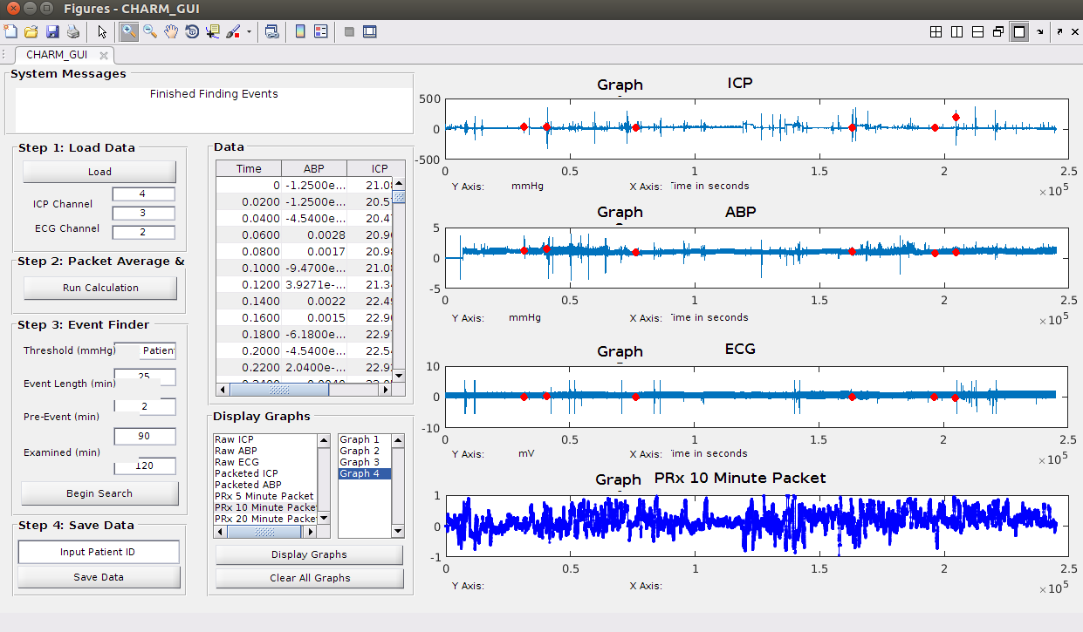Click the Input Patient ID field
Viewport: 1083px width, 632px height.
click(98, 552)
